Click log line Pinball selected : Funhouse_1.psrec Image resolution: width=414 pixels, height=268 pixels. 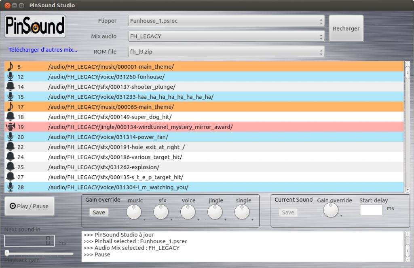(x=135, y=241)
